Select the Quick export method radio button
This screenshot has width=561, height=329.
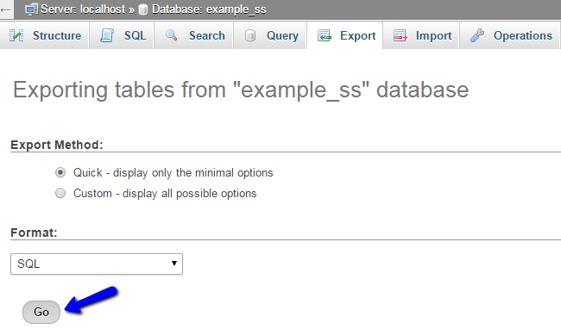coord(60,173)
